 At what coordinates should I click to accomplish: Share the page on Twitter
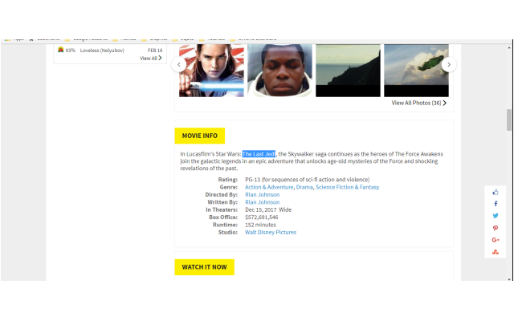click(496, 216)
